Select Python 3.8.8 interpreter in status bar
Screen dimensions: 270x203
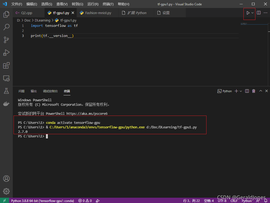click(43, 201)
